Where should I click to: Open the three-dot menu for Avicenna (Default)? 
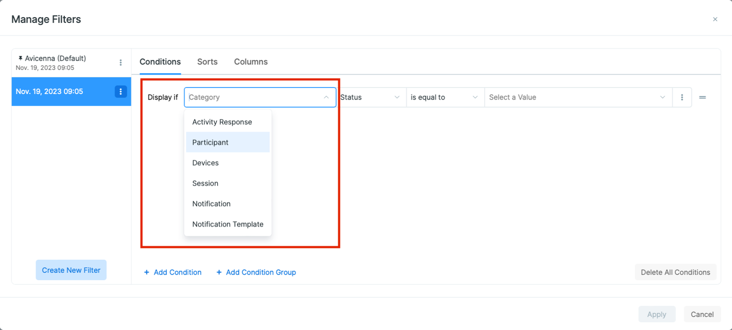click(x=121, y=62)
